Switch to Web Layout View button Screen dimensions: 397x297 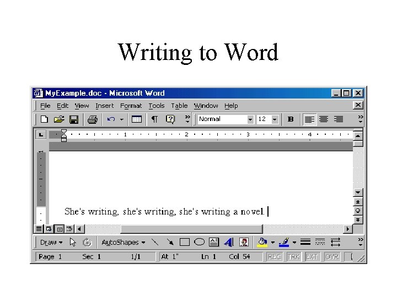pos(49,229)
